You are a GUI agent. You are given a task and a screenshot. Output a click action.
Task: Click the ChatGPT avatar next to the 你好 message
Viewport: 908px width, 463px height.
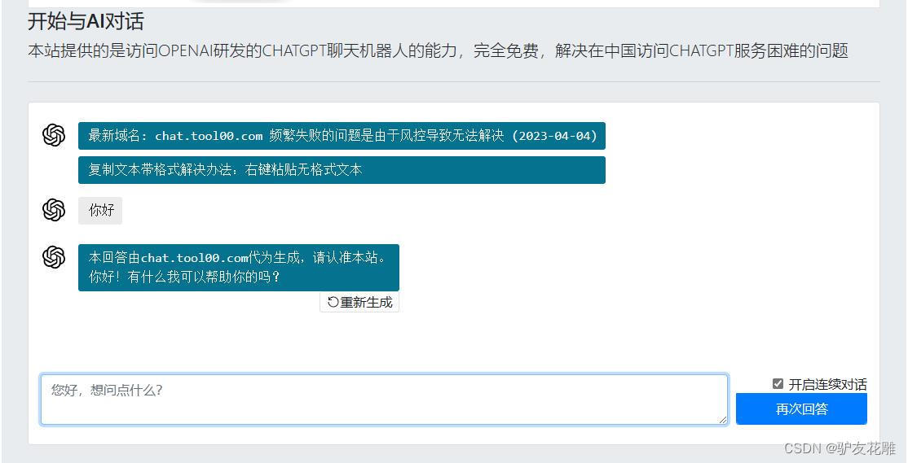(54, 210)
